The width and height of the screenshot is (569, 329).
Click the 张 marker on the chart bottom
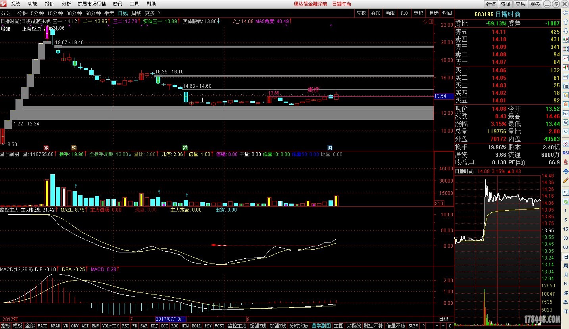coord(46,147)
